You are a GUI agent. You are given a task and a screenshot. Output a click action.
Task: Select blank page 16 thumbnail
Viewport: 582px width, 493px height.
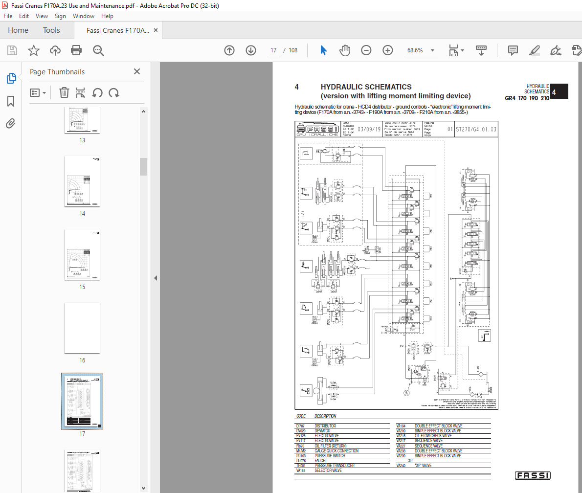click(x=82, y=328)
